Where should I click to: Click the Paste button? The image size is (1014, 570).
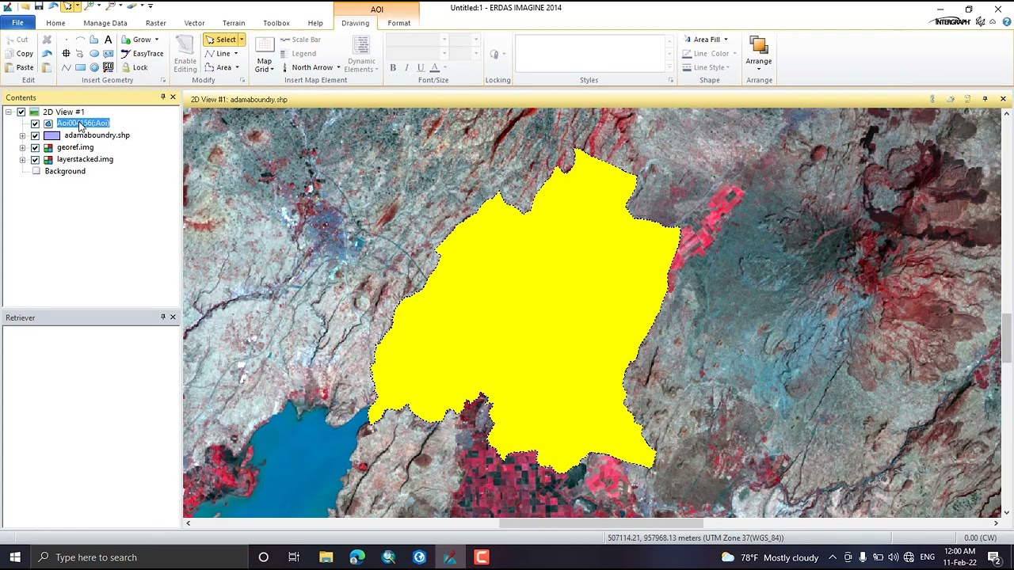coord(19,67)
